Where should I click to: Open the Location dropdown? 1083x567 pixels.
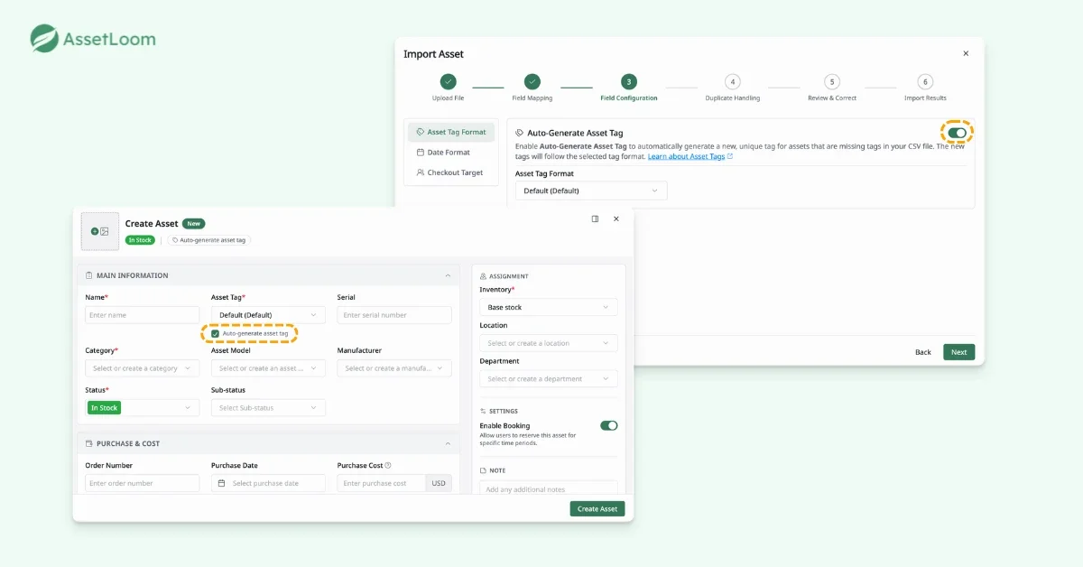549,343
